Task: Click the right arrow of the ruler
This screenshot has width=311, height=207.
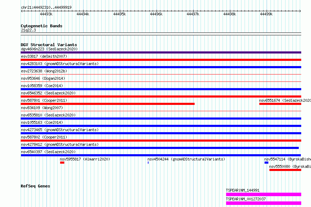Action: point(300,11)
